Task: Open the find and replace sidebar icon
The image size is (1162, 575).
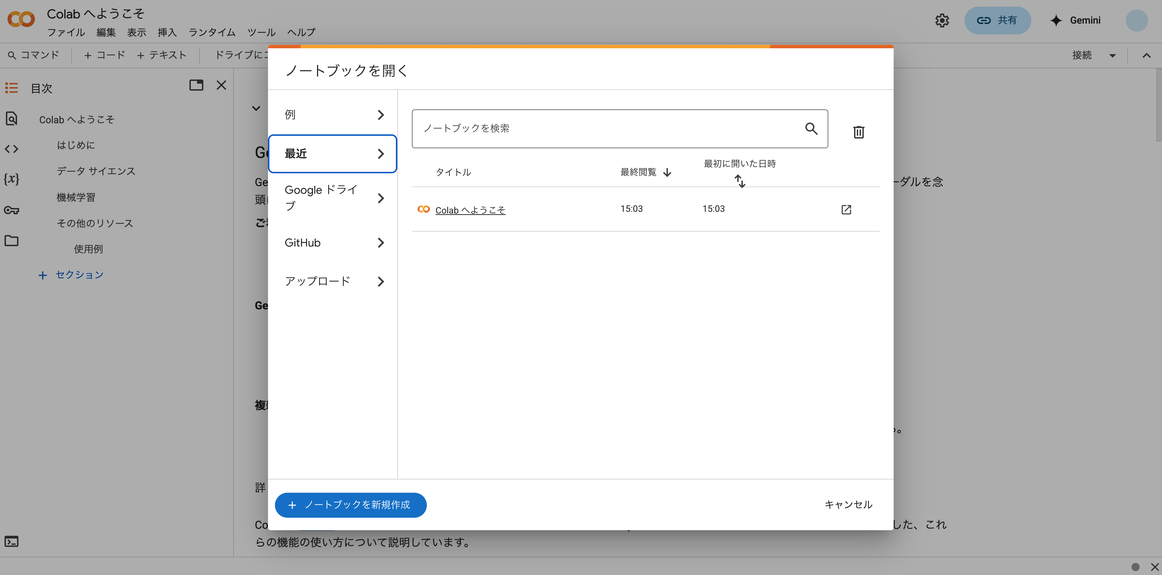Action: click(x=11, y=118)
